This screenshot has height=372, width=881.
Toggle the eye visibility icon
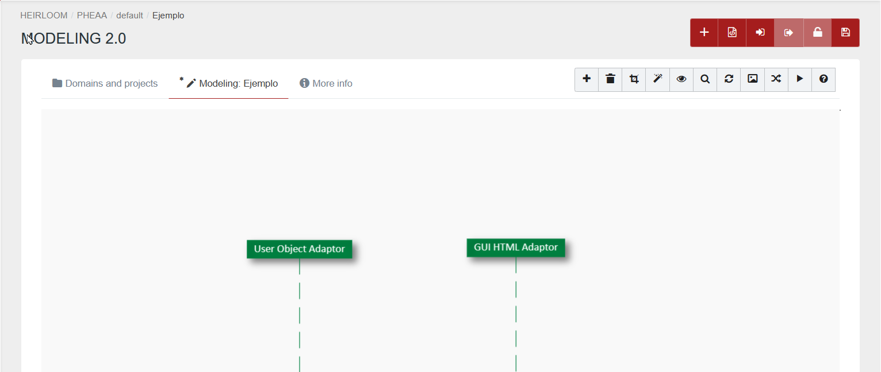681,79
